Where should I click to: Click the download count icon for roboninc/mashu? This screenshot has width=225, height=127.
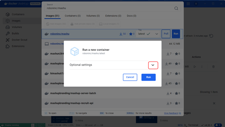[121, 34]
